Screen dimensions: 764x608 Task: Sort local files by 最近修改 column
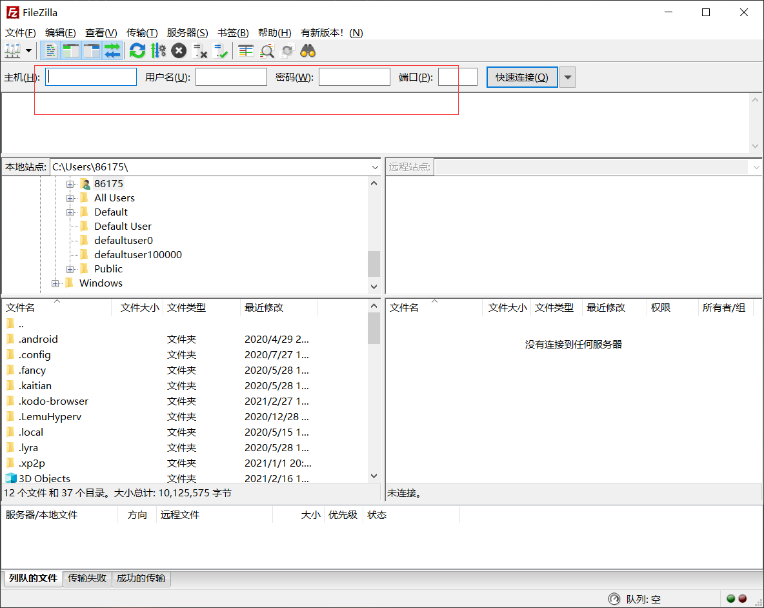(279, 308)
